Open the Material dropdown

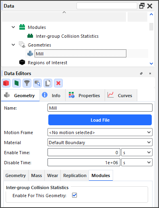point(100,142)
